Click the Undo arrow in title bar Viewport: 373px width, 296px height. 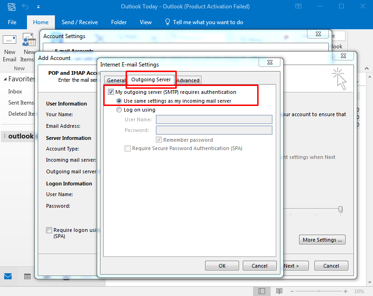pyautogui.click(x=25, y=7)
